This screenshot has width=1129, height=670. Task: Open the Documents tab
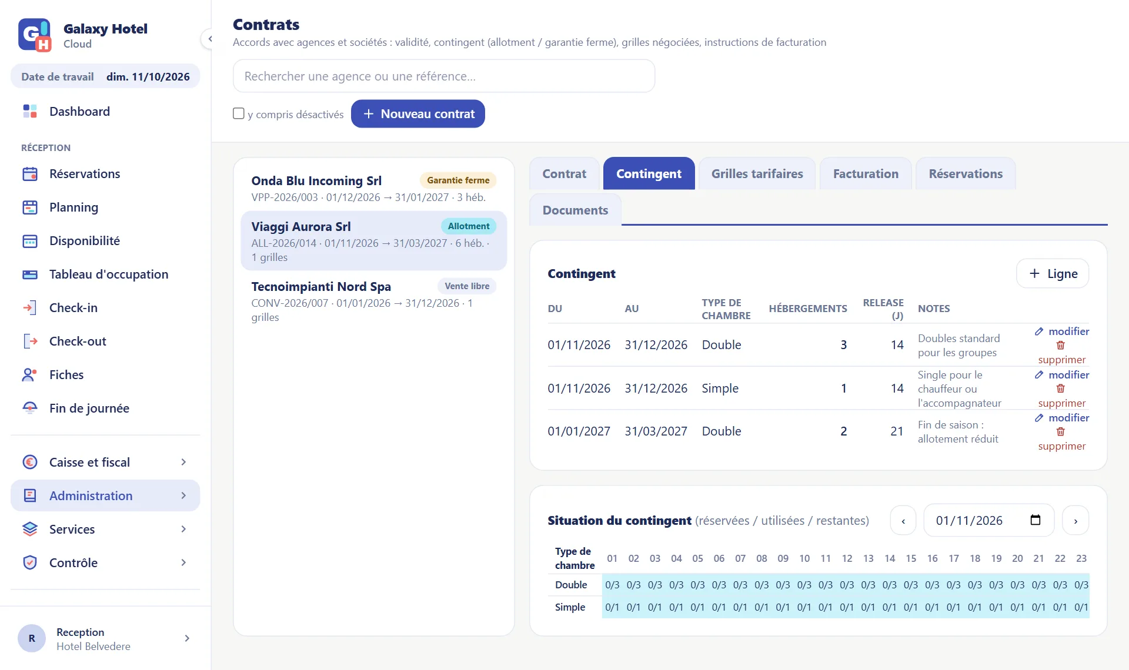[x=575, y=210]
